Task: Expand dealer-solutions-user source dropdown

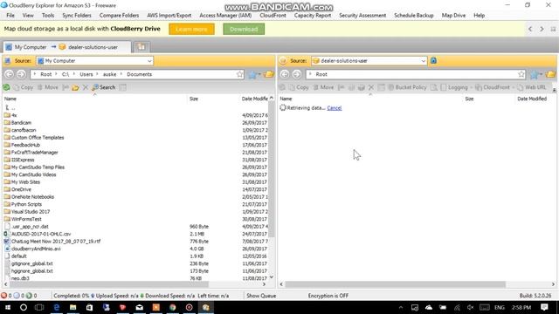Action: pos(423,61)
